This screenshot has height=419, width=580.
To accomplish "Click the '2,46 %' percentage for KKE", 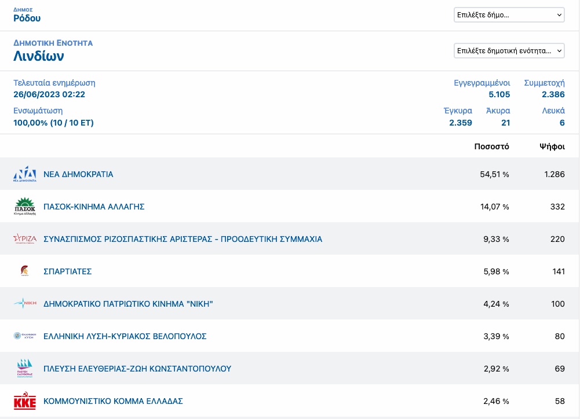I will tap(496, 401).
